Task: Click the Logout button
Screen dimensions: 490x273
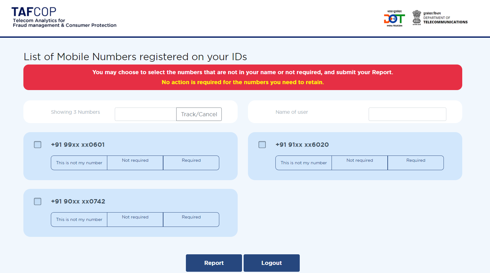Action: (272, 263)
